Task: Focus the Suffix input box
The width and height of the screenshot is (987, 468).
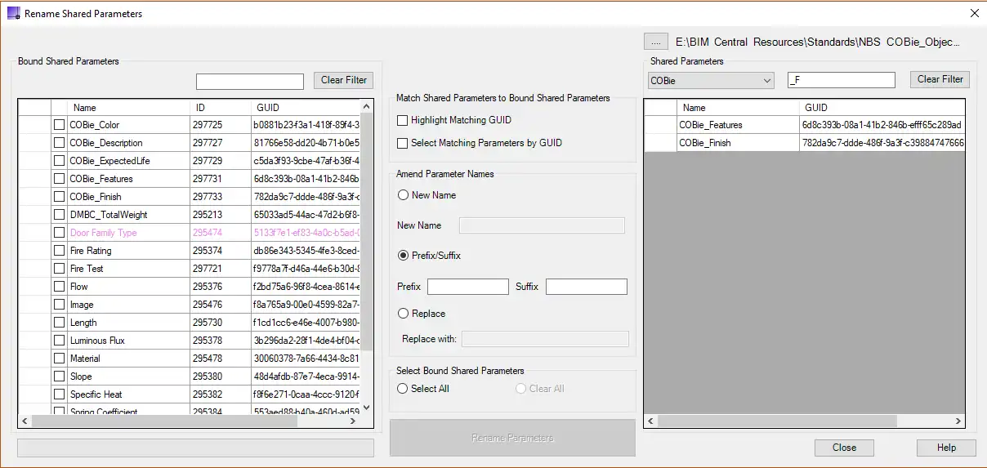Action: (x=586, y=287)
